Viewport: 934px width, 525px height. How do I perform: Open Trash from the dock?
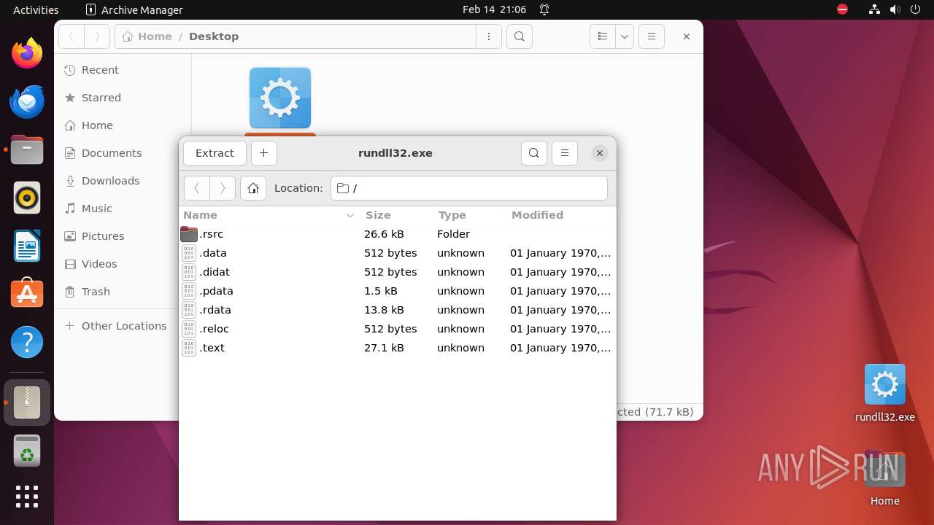27,450
